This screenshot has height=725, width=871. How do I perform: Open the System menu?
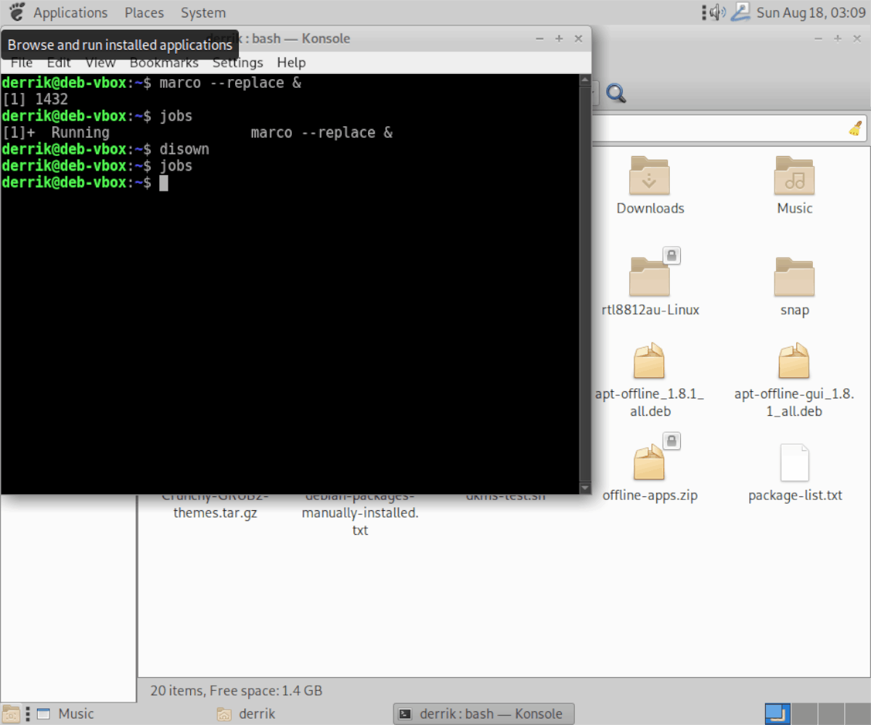point(203,12)
